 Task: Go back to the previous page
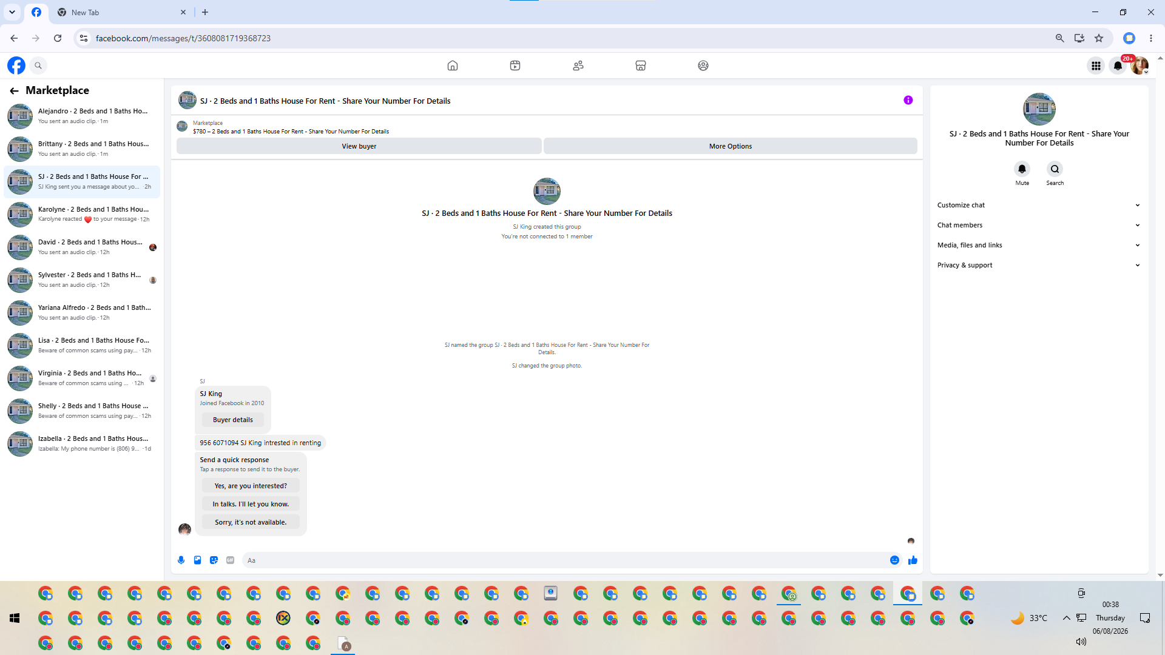[x=14, y=38]
